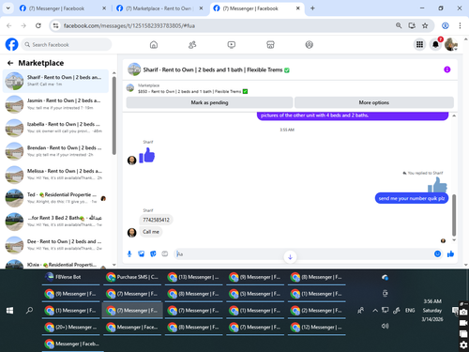Open the clock showing 3:56 AM

(432, 311)
